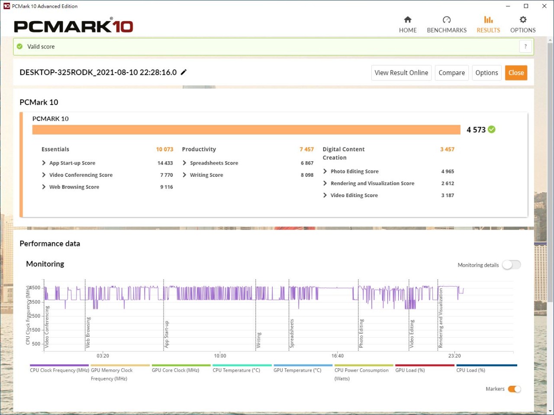Click the overall score value 4 573
Screen dimensions: 554x415
(476, 130)
